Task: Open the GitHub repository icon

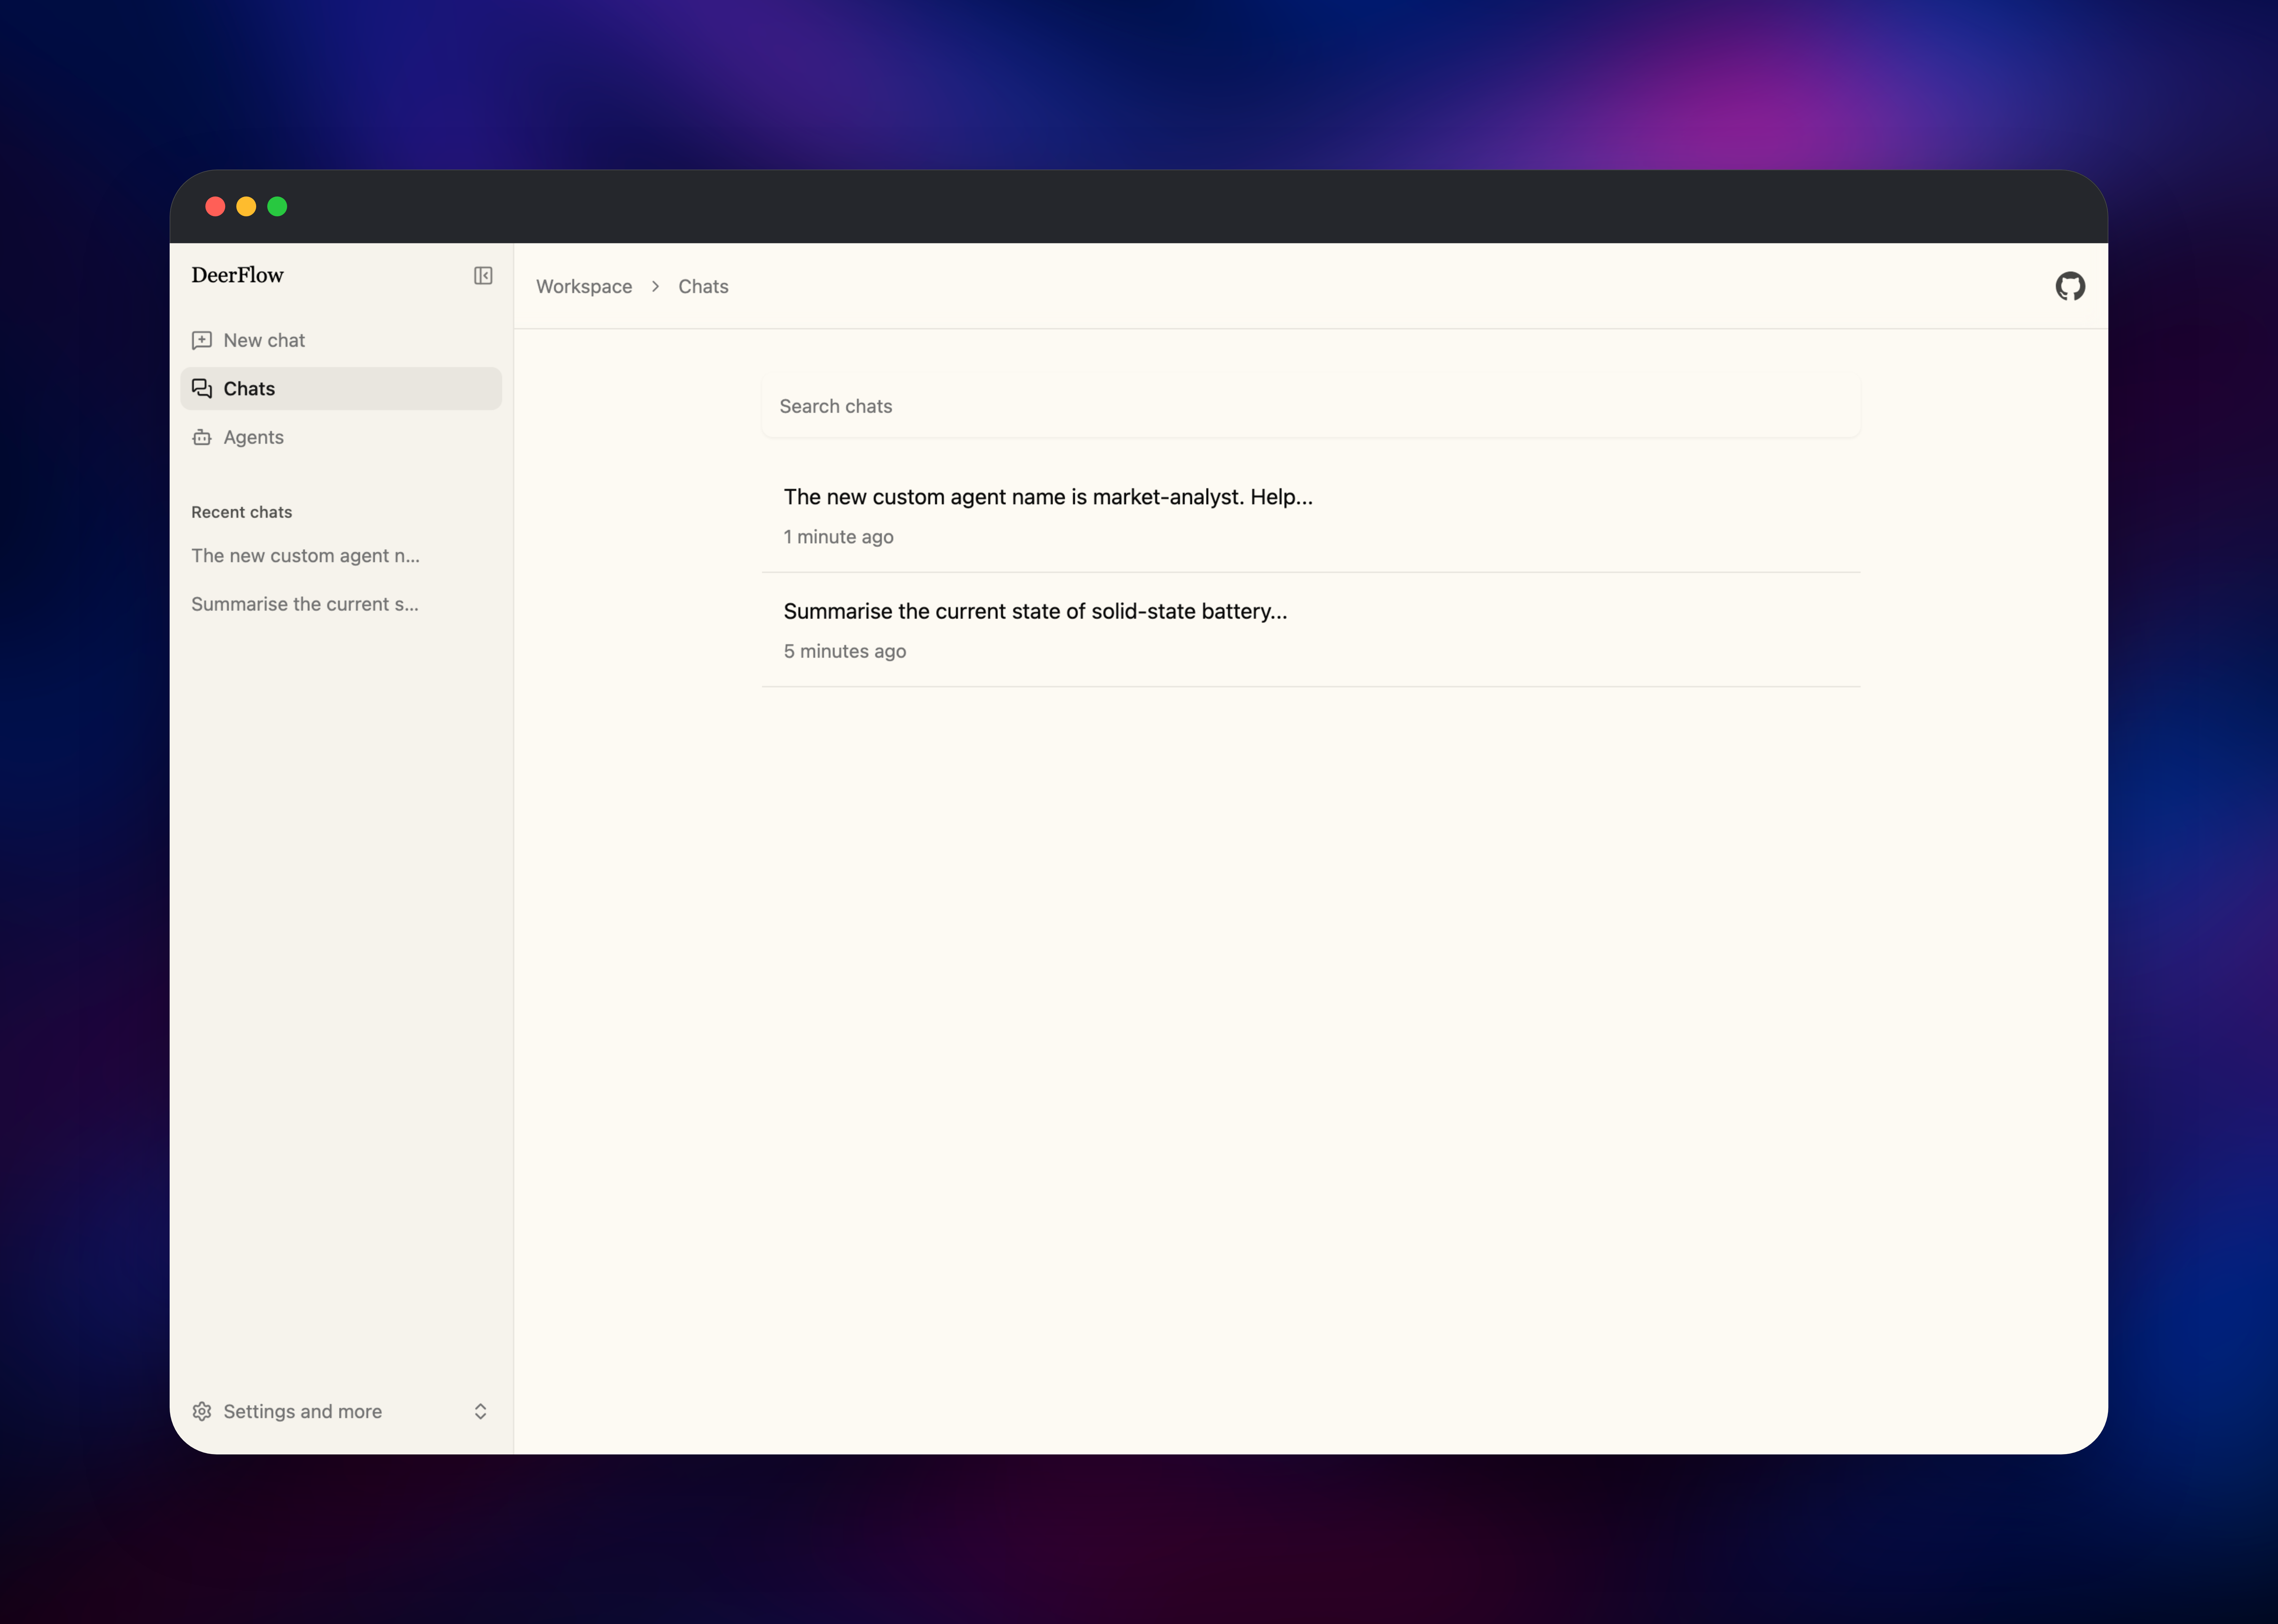Action: click(2070, 286)
